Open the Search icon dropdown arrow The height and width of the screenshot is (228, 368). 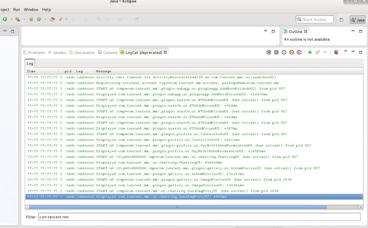coord(66,19)
